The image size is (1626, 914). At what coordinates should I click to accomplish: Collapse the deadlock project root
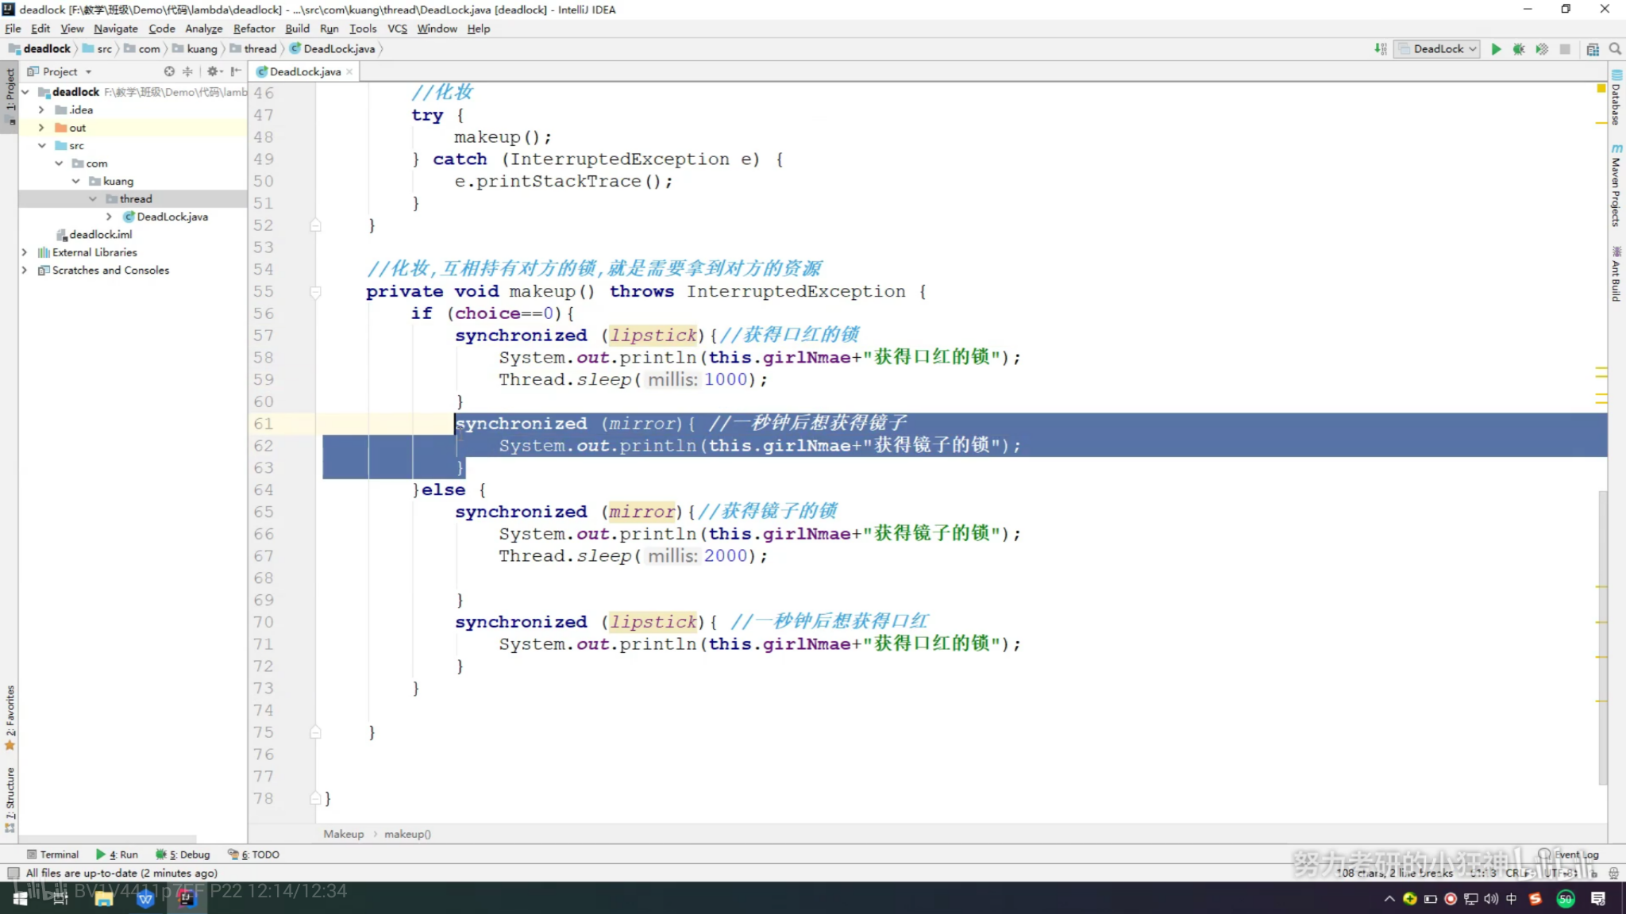pyautogui.click(x=25, y=92)
